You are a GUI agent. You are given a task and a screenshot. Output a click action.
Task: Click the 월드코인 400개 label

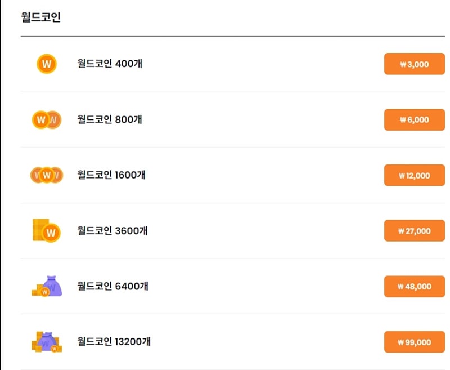[110, 63]
